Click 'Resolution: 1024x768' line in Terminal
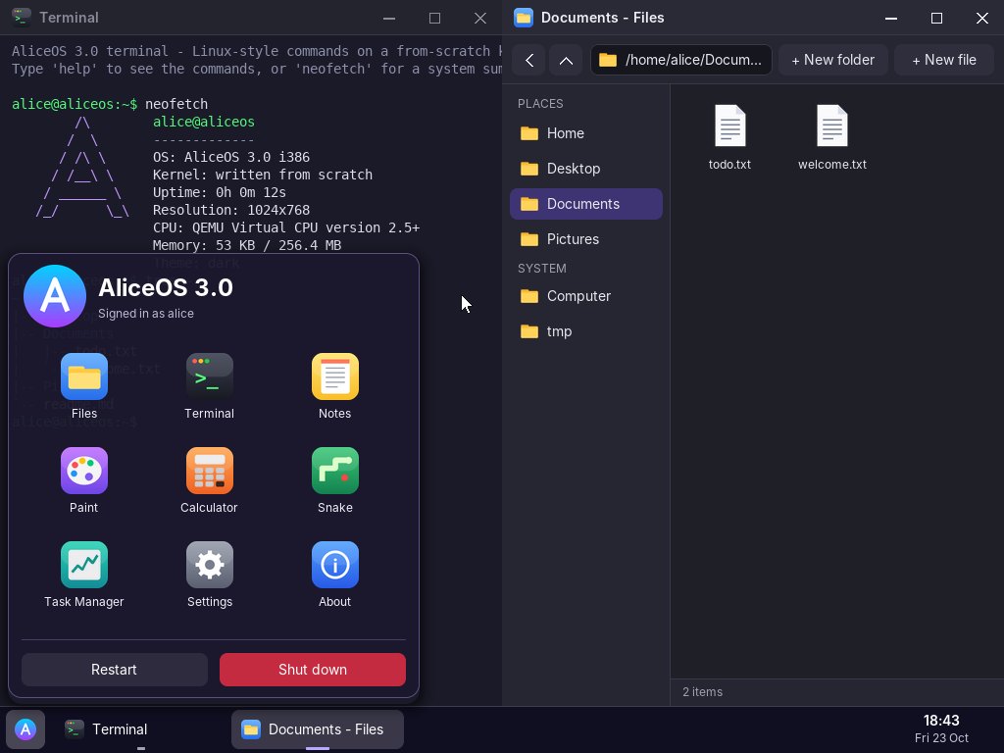1004x753 pixels. pos(231,210)
